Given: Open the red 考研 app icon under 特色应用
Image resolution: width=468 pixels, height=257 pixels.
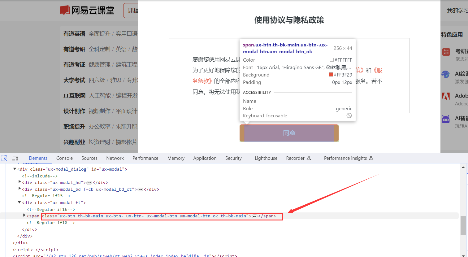Looking at the screenshot, I should click(x=446, y=52).
